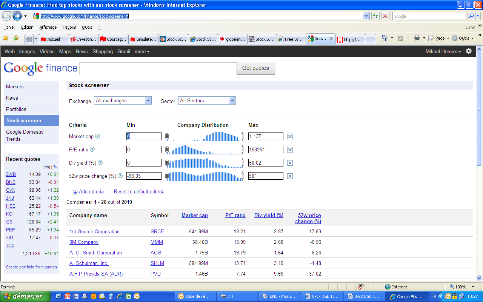Screen dimensions: 483x302
Task: Expand the Google bar 'more' menu
Action: pos(142,51)
